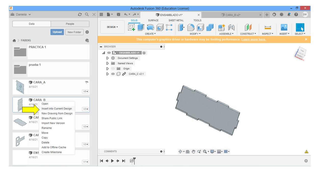The image size is (326, 183).
Task: Switch to the CARA_B v2* document tab
Action: tap(233, 15)
